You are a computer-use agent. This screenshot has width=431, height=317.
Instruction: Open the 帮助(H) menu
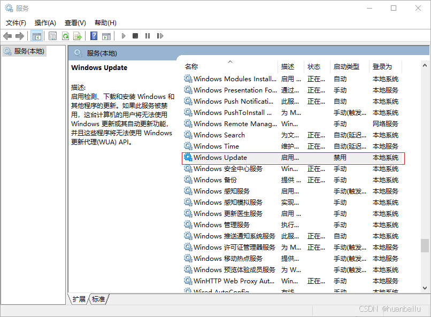point(105,23)
